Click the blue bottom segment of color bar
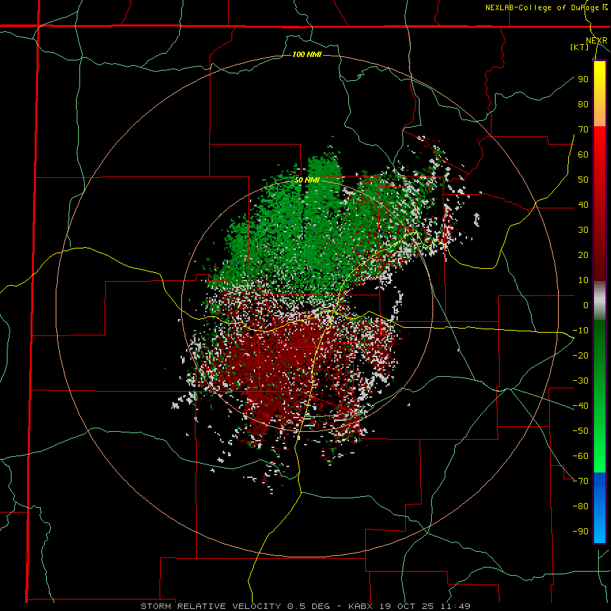Viewport: 611px width, 611px height. (x=599, y=507)
